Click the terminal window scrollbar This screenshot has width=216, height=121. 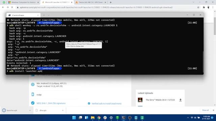[203, 62]
